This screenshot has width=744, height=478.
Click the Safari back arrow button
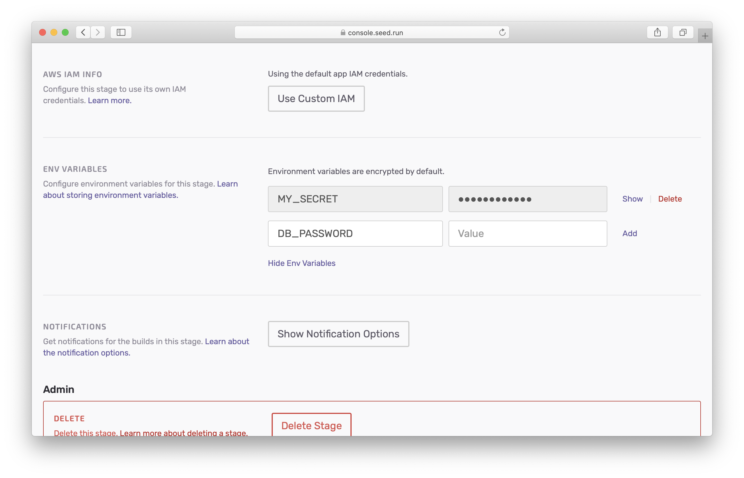[83, 32]
